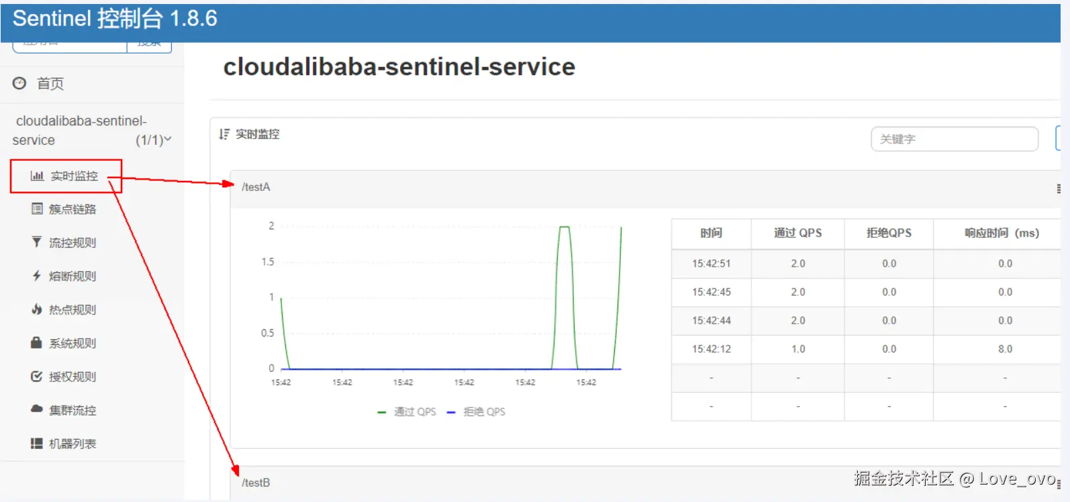Click the 通过 QPS column header
The width and height of the screenshot is (1070, 502).
point(797,233)
